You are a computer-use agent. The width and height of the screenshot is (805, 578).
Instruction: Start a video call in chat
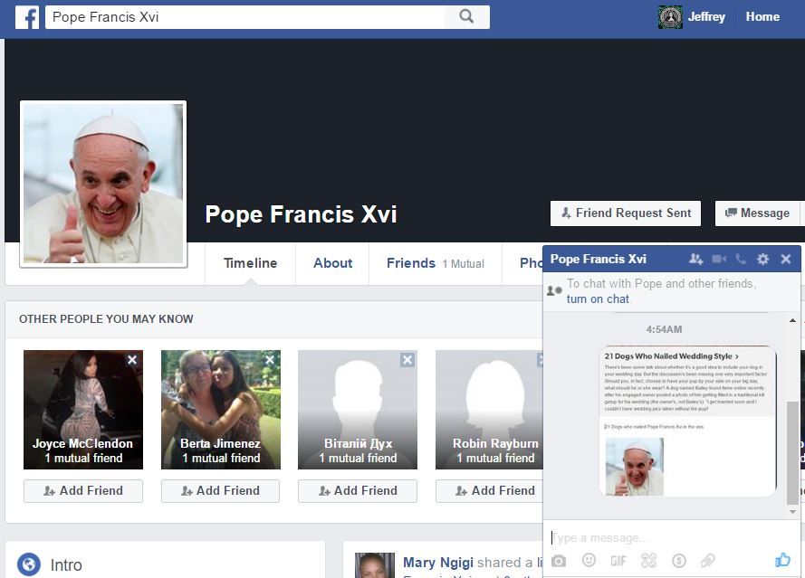[719, 259]
